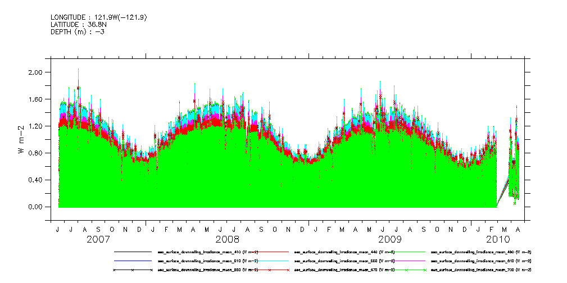
Task: Pick the green legend line for irradiance 490
Action: point(405,252)
